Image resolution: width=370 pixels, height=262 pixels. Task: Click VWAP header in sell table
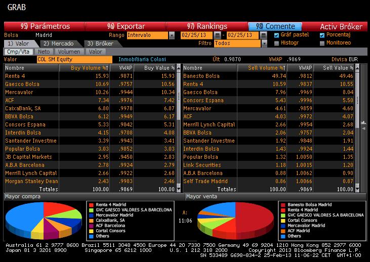[300, 68]
